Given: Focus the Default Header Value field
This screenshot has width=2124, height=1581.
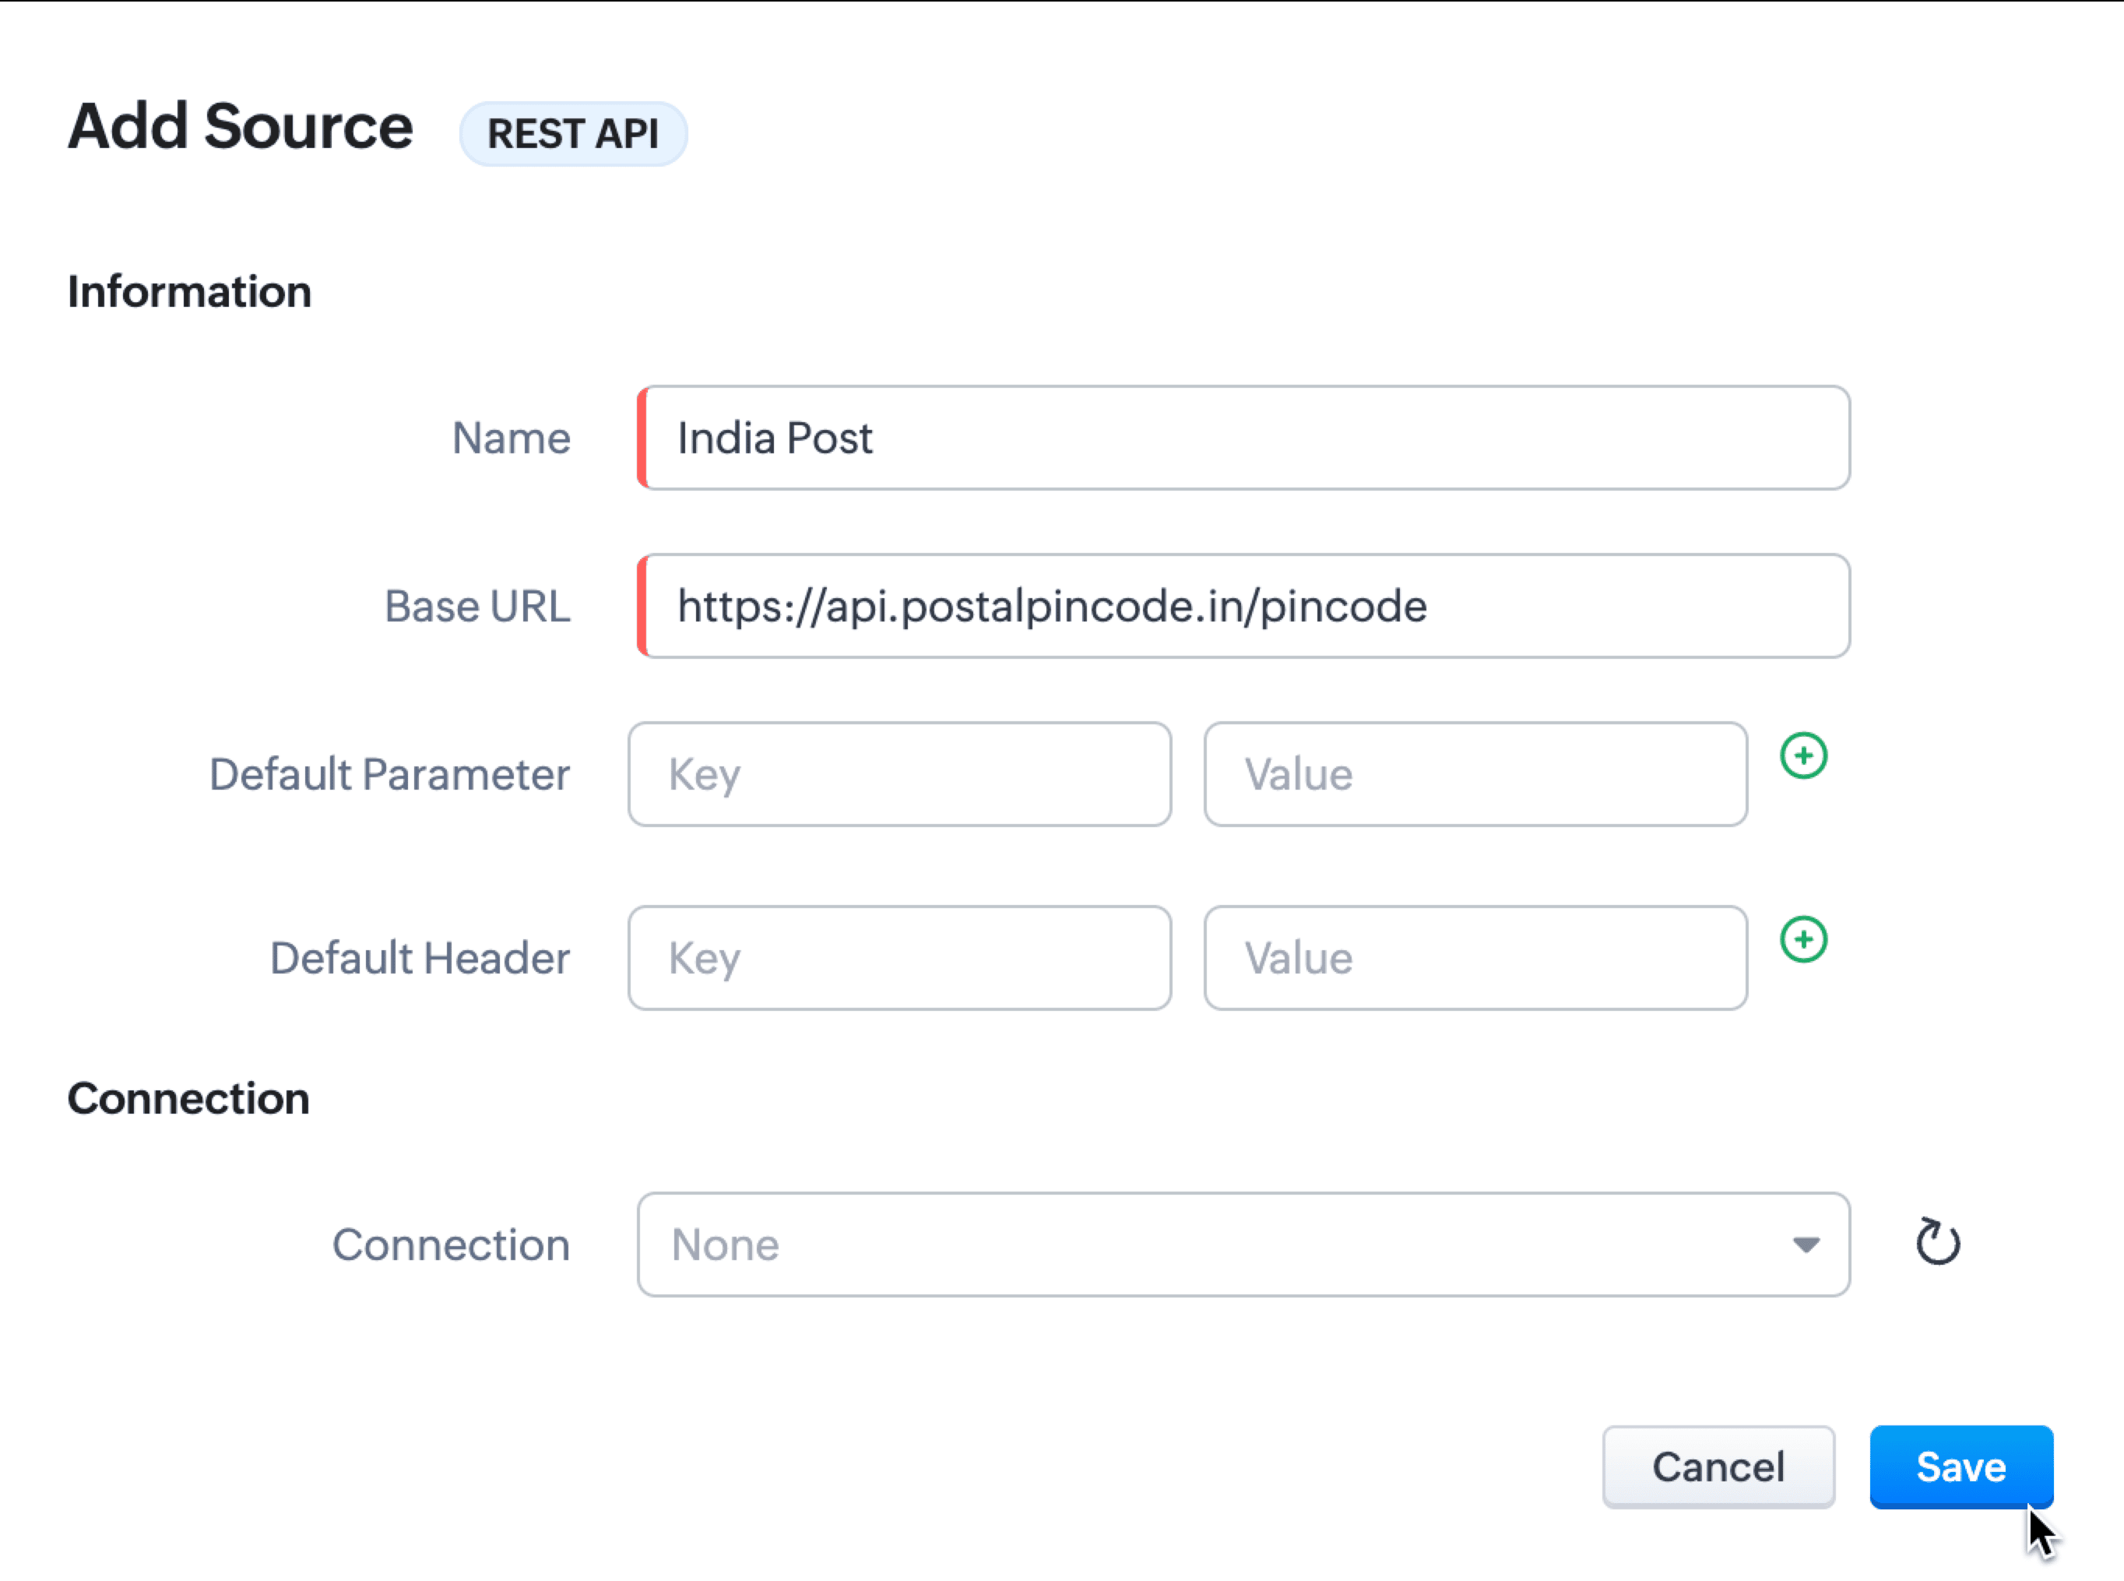Looking at the screenshot, I should (1475, 958).
